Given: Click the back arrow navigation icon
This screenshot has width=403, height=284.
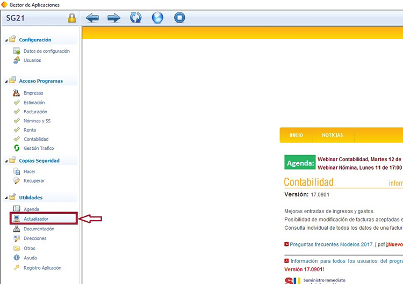Looking at the screenshot, I should (x=92, y=18).
